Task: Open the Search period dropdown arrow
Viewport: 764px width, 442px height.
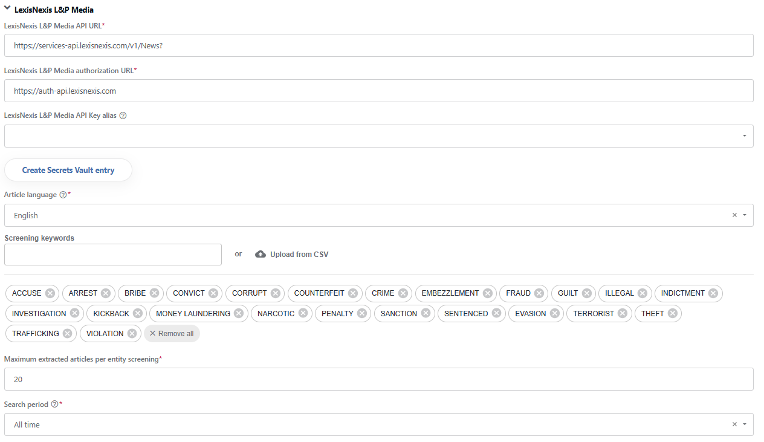Action: [745, 424]
